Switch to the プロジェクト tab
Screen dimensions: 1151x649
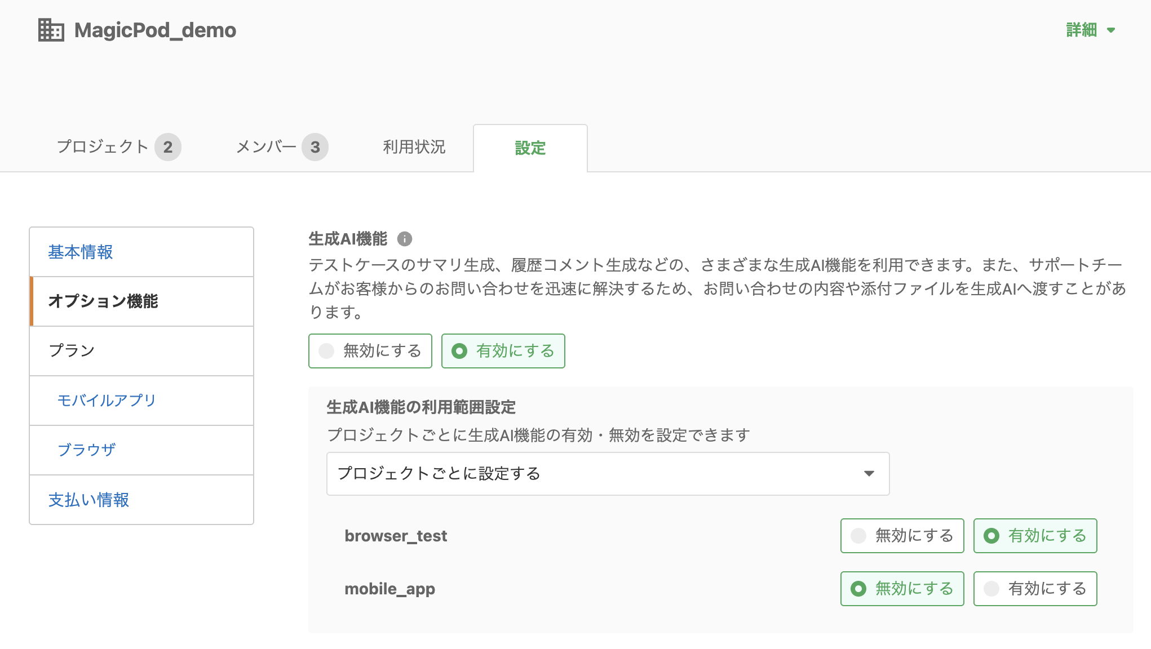[119, 147]
